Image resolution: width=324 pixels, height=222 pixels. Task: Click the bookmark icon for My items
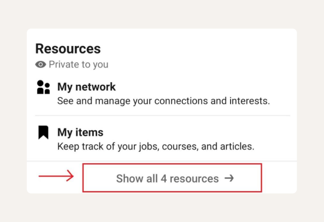pos(43,133)
